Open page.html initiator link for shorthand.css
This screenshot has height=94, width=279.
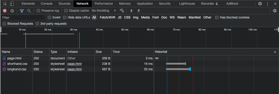[x=75, y=64]
